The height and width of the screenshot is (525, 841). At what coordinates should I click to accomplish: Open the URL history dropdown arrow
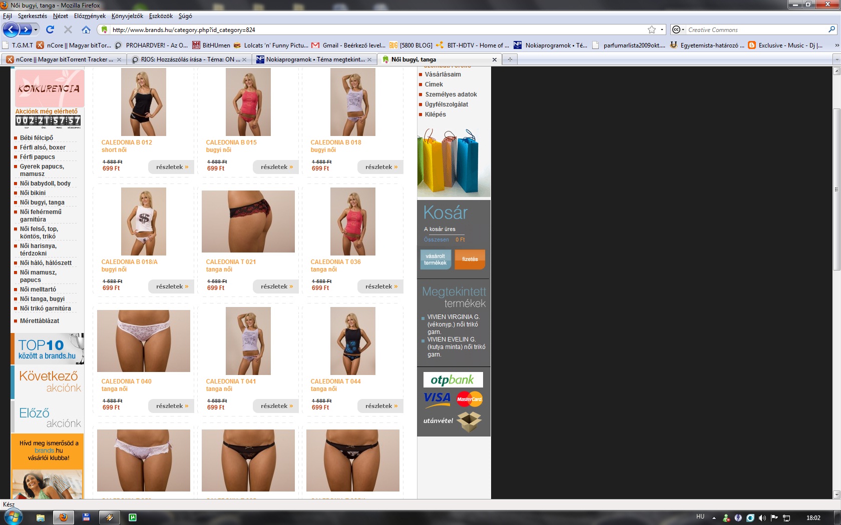pos(662,29)
